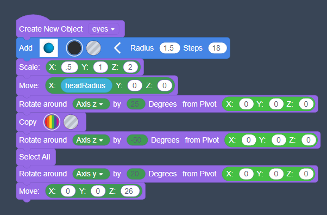Open the Axis y dropdown

[x=91, y=174]
